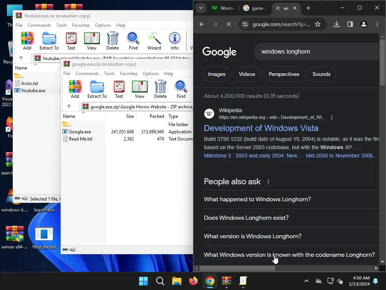
Task: Click View icon in google.exe.zip window
Action: pos(139,89)
